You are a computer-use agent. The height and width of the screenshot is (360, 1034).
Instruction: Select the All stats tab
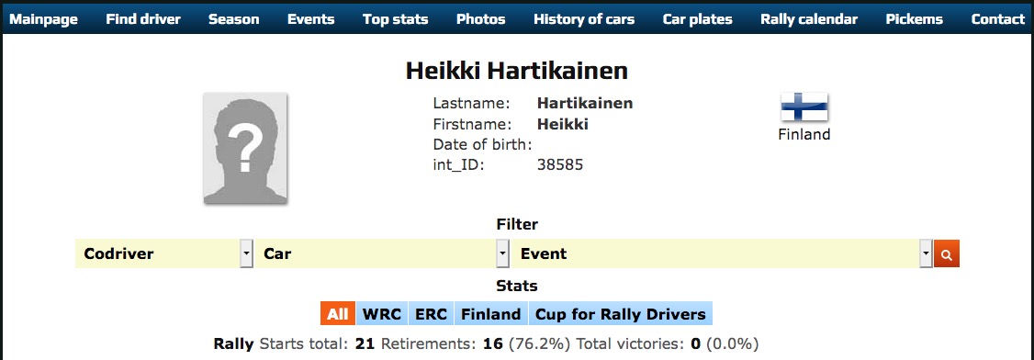click(338, 314)
